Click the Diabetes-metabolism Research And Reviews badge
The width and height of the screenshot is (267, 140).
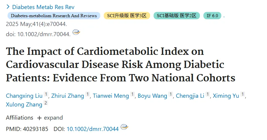pos(54,15)
